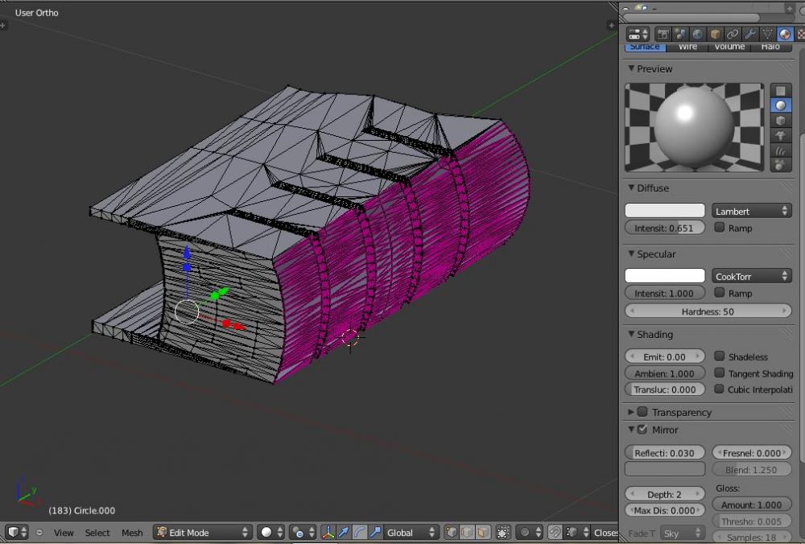Image resolution: width=805 pixels, height=544 pixels.
Task: Enable Tangent Shading checkbox
Action: tap(720, 373)
